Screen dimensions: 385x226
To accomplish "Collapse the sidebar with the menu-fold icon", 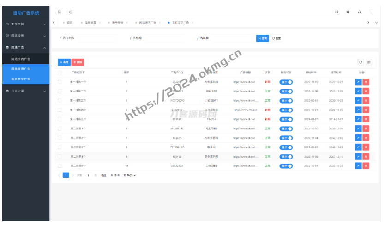I will tap(60, 12).
